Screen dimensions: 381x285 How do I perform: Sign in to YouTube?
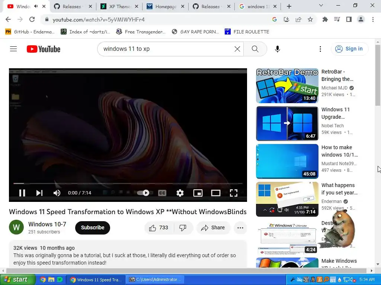(350, 49)
